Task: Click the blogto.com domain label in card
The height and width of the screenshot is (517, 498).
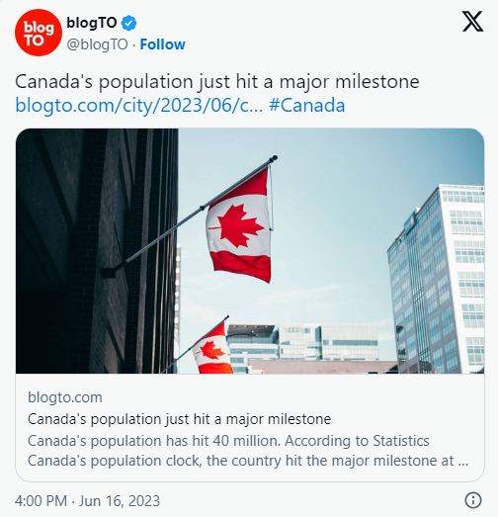Action: point(65,397)
